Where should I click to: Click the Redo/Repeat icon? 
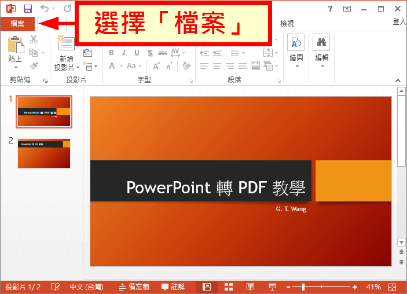[67, 9]
